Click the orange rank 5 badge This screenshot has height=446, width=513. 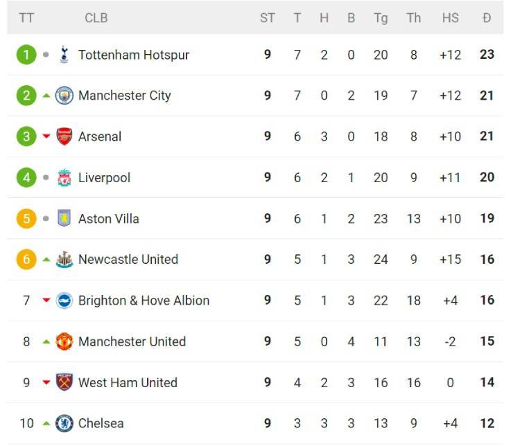pos(26,219)
